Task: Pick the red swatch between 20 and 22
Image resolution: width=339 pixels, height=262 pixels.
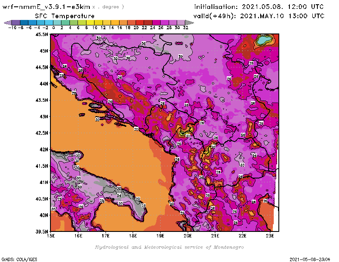Action: tap(140, 22)
